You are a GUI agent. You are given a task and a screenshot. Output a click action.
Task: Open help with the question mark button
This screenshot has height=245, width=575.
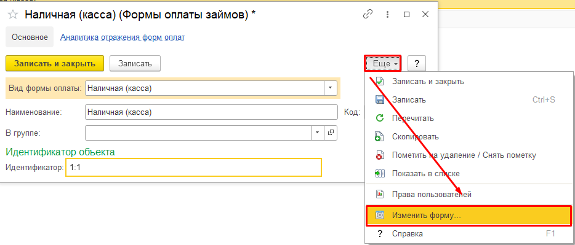click(x=417, y=64)
